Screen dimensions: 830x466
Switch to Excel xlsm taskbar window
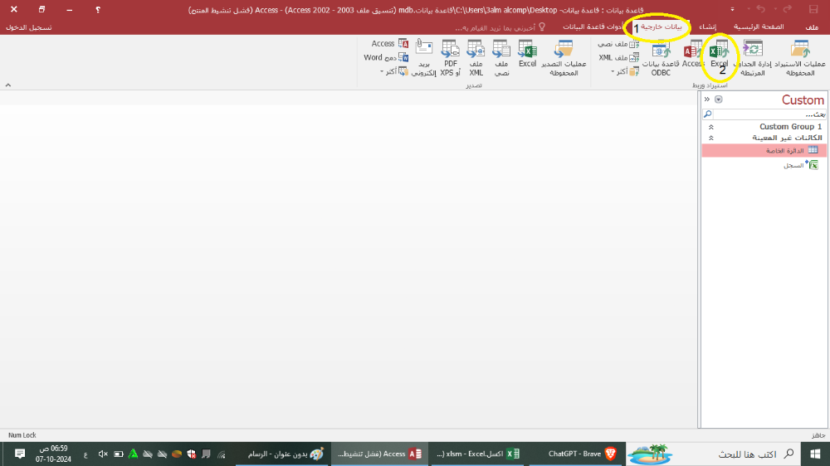[x=477, y=454]
